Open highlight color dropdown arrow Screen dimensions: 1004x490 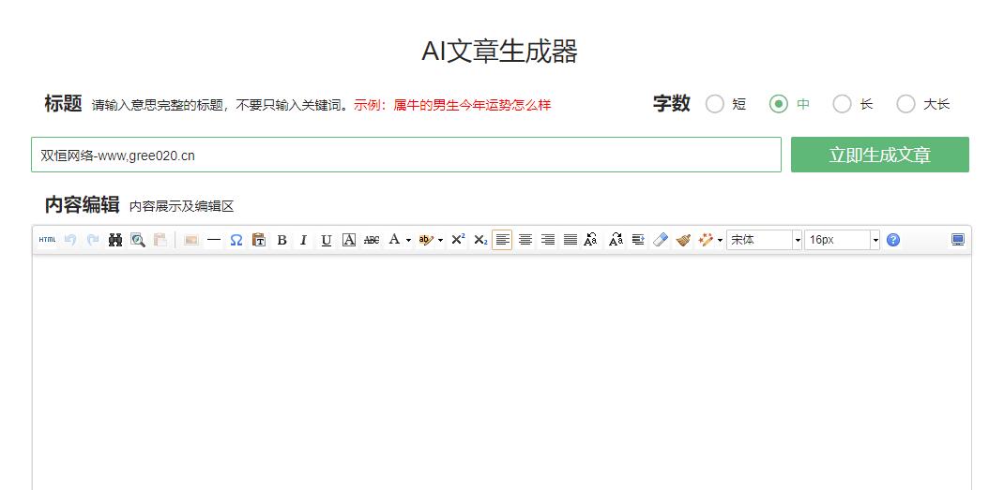[x=440, y=241]
